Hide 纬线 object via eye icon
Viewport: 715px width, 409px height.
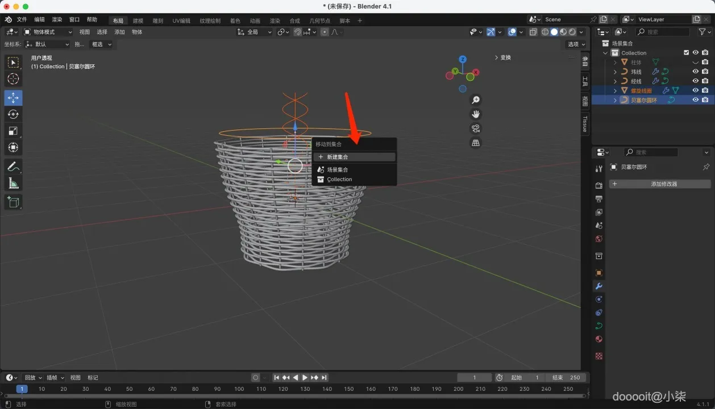[695, 72]
